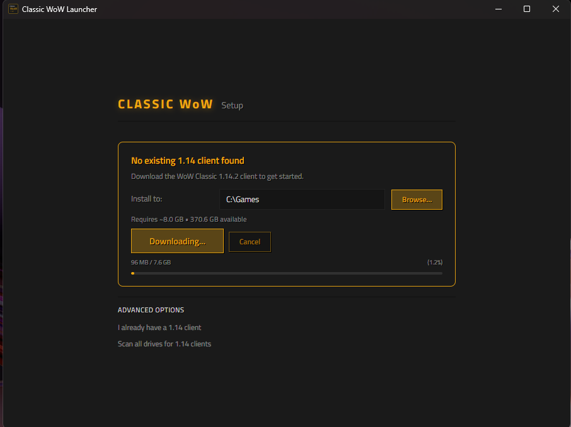Click the ADVANCED OPTIONS heading
Viewport: 571px width, 427px height.
pyautogui.click(x=151, y=310)
